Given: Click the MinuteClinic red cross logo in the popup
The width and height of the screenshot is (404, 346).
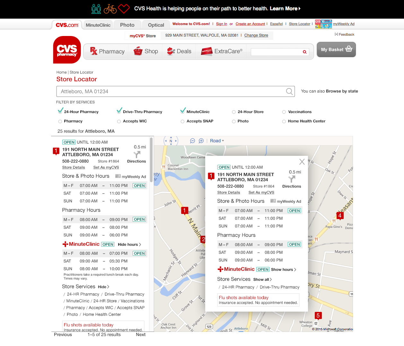Looking at the screenshot, I should pos(220,270).
